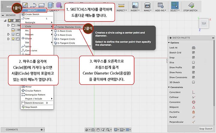The height and width of the screenshot is (133, 216).
Task: Click the Sketch Palette vertical scrollbar
Action: (x=214, y=73)
